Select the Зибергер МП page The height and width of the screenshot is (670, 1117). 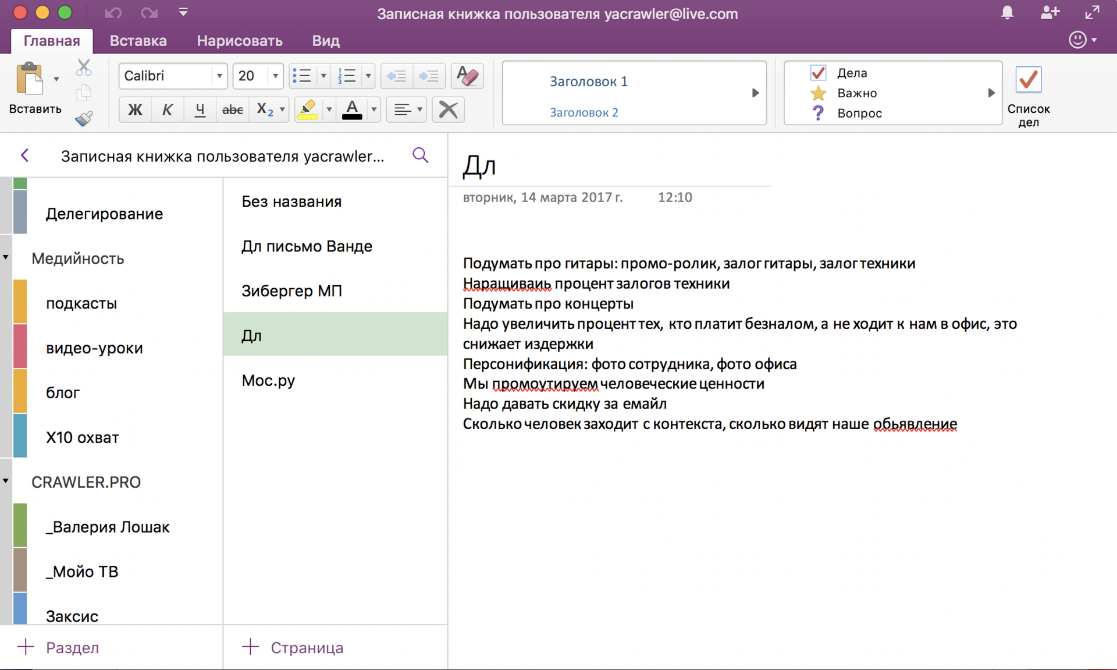336,291
